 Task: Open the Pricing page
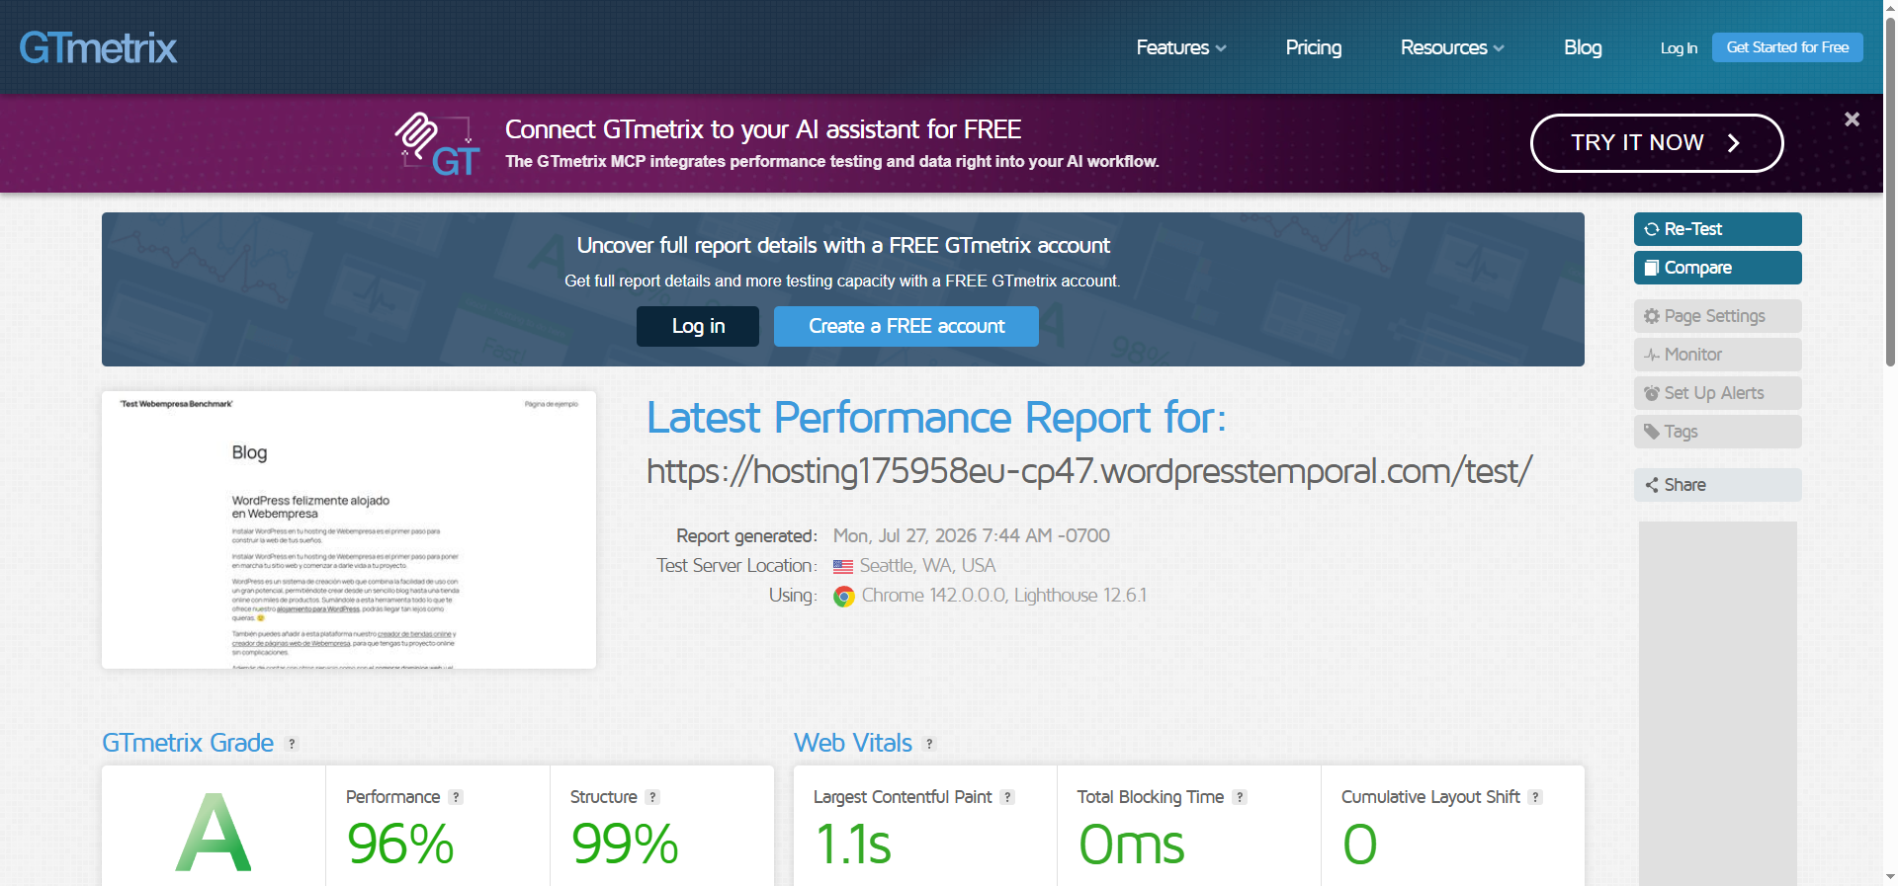1314,47
